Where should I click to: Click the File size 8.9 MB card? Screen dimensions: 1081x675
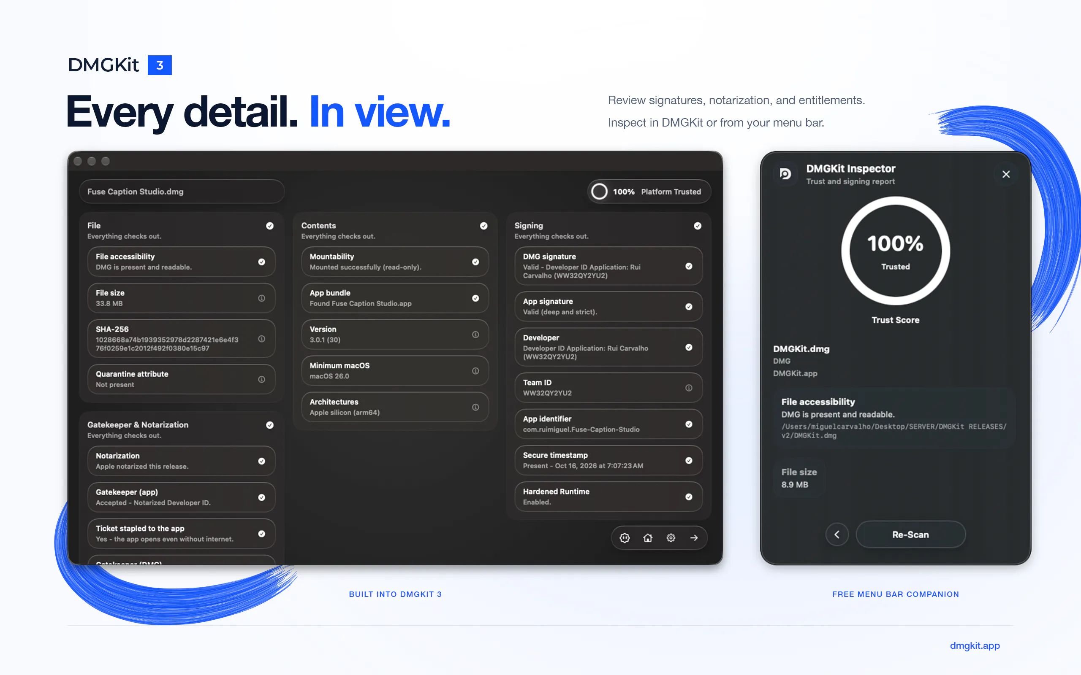(799, 478)
